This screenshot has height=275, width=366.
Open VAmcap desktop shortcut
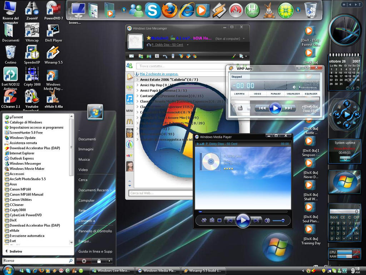(32, 33)
